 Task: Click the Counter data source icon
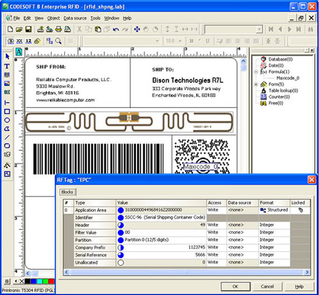coord(263,97)
